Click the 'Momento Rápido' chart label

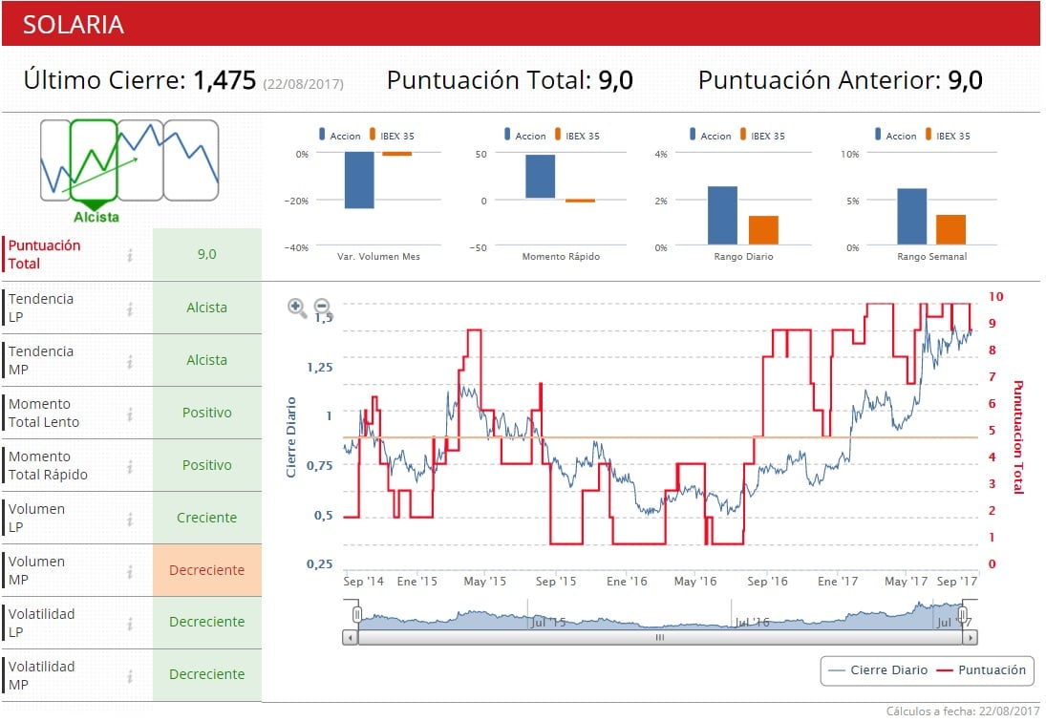561,257
